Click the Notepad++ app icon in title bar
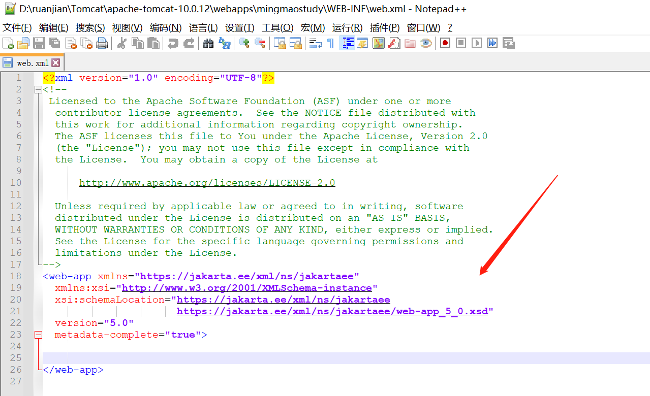 tap(10, 9)
